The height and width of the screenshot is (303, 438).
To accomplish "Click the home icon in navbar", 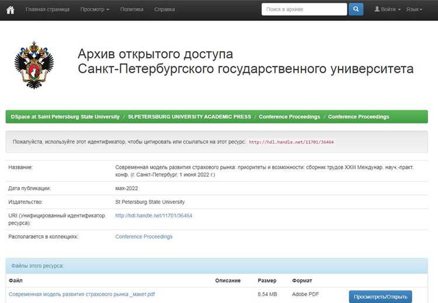I will [x=11, y=10].
